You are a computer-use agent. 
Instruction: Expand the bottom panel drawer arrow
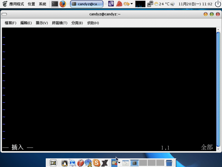tap(119, 163)
